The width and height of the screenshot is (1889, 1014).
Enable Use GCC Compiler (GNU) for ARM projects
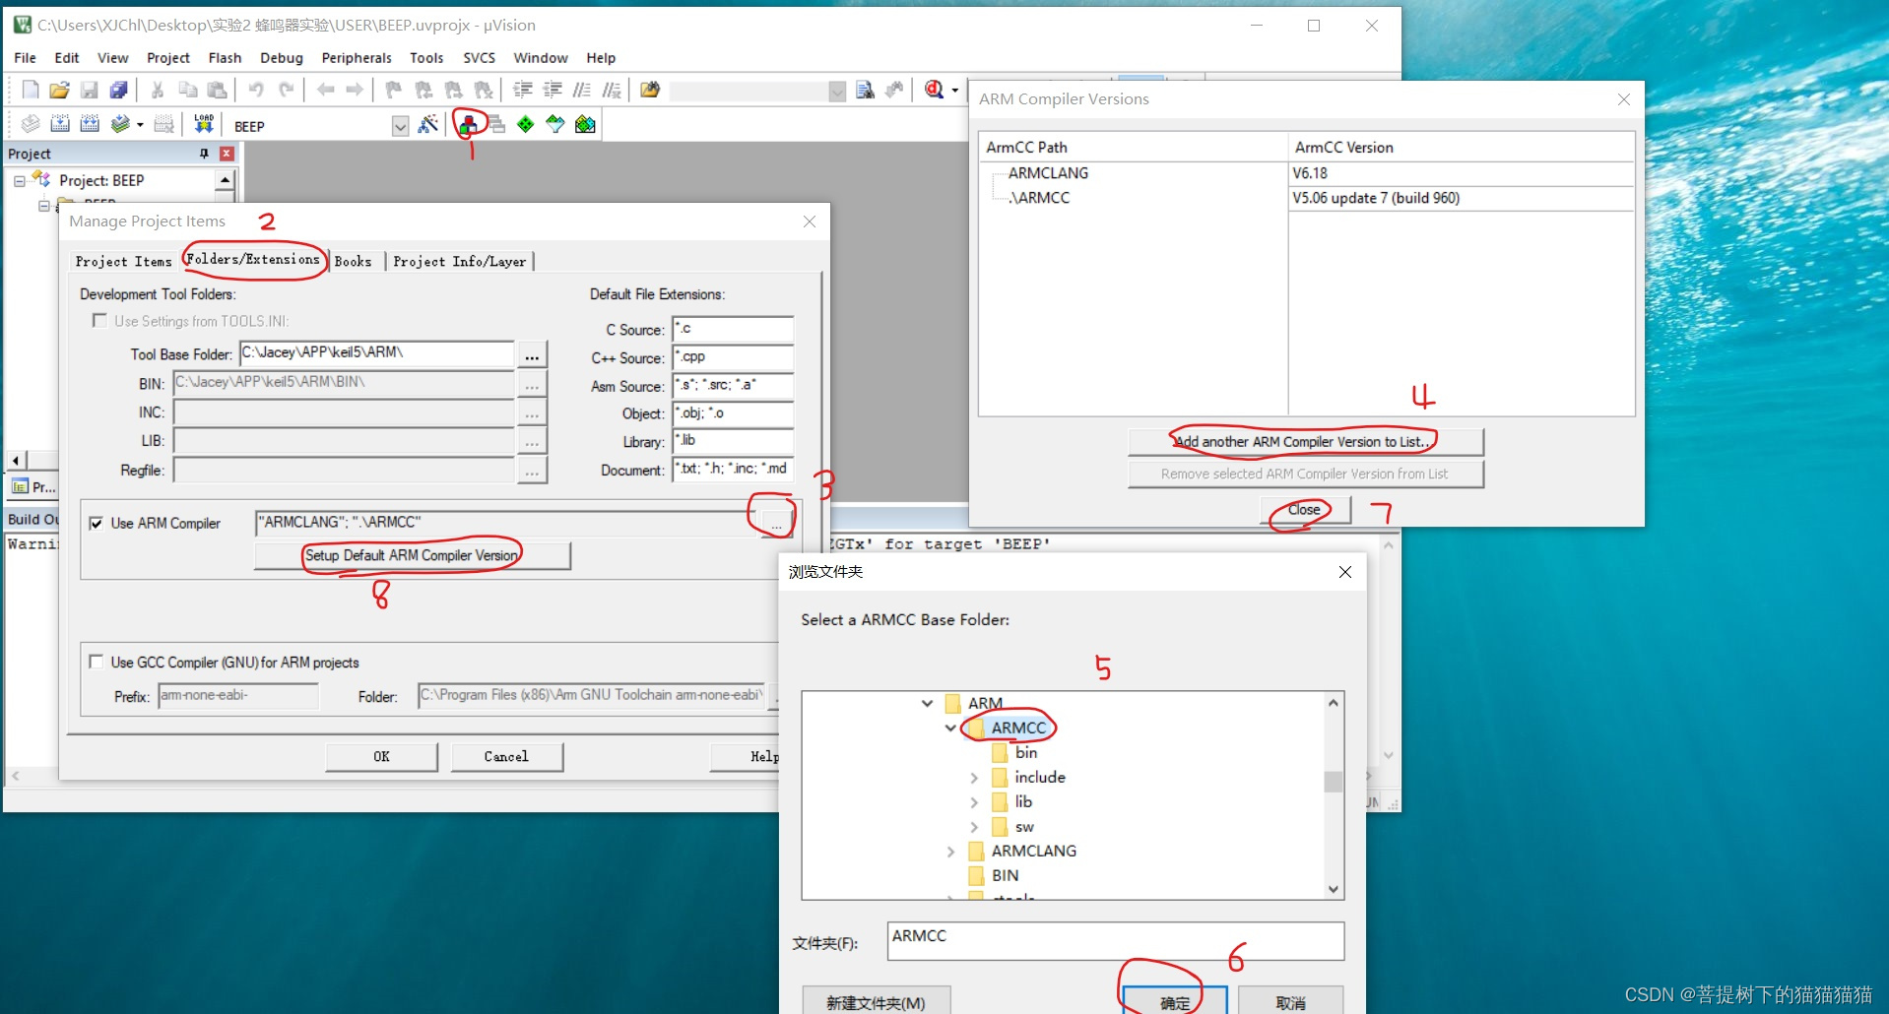click(96, 662)
